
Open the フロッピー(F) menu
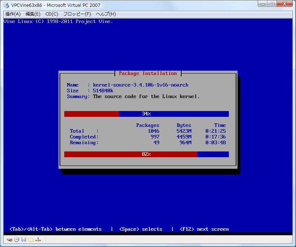77,14
